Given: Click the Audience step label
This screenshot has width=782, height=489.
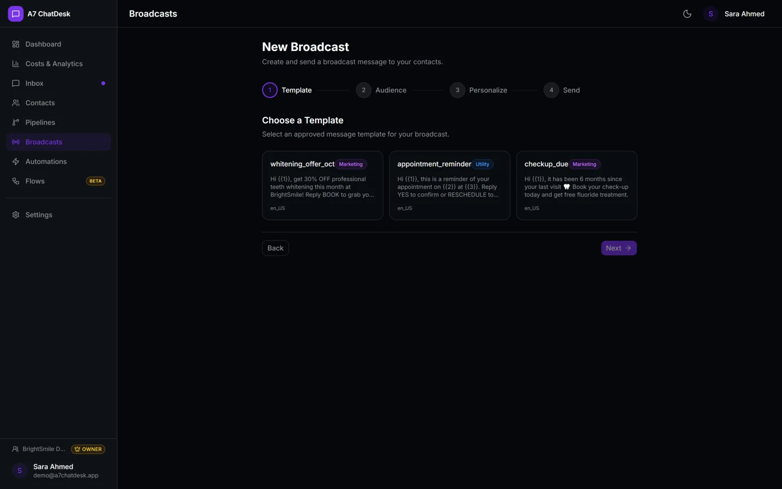Looking at the screenshot, I should pos(391,90).
